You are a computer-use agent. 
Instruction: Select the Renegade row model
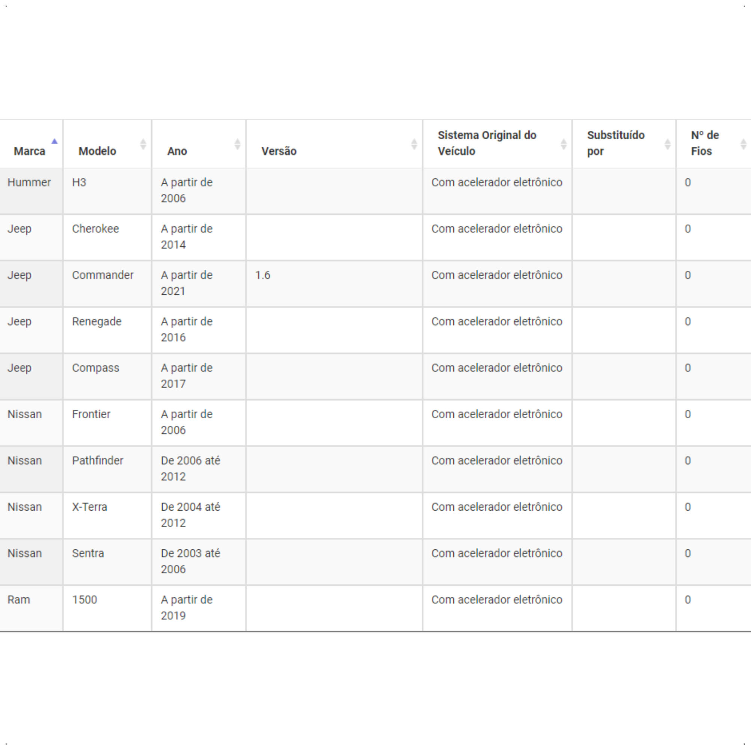coord(97,321)
